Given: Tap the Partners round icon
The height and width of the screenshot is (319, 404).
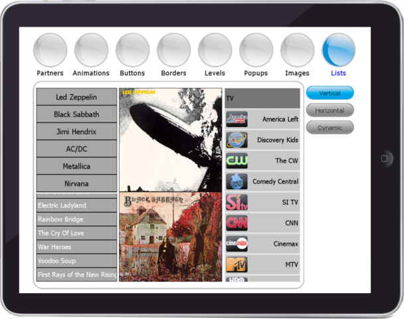Looking at the screenshot, I should coord(50,51).
